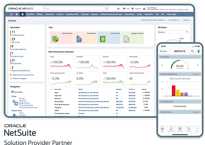The width and height of the screenshot is (205, 145).
Task: Tap the mobile search magnifier icon
Action: [192, 51]
